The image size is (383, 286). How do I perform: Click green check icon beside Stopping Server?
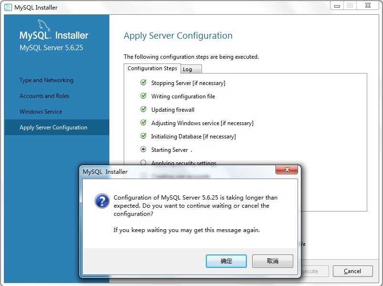(143, 83)
